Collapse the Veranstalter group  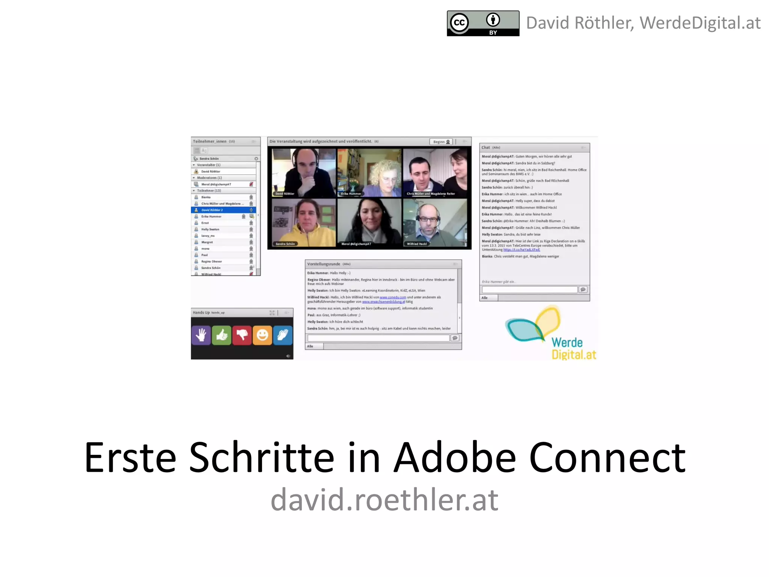pos(194,165)
